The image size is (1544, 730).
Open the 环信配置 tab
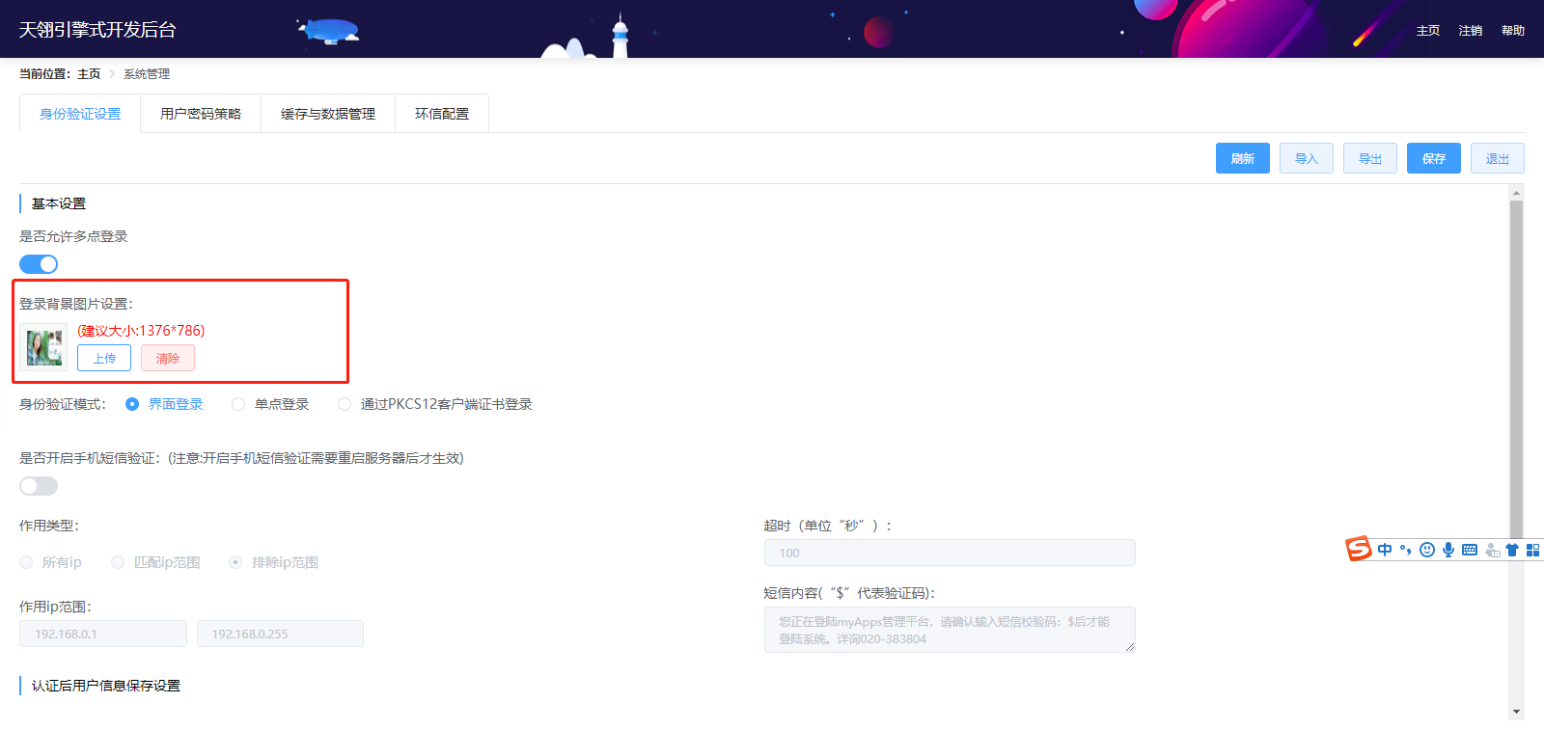coord(442,114)
